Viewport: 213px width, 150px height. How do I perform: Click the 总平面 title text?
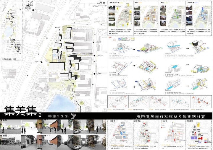pyautogui.click(x=101, y=3)
